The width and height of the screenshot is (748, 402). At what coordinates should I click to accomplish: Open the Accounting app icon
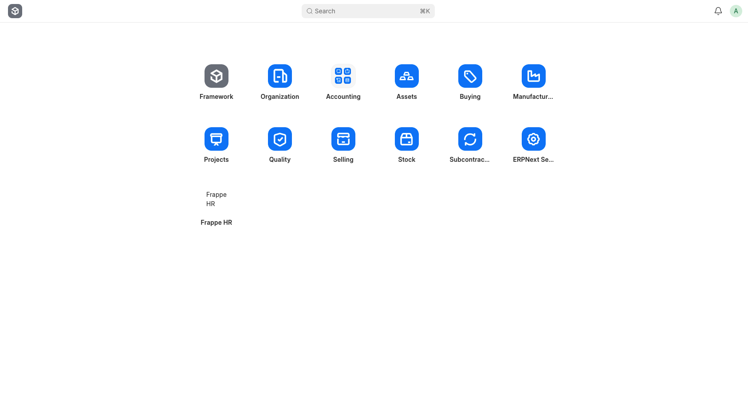[x=343, y=76]
